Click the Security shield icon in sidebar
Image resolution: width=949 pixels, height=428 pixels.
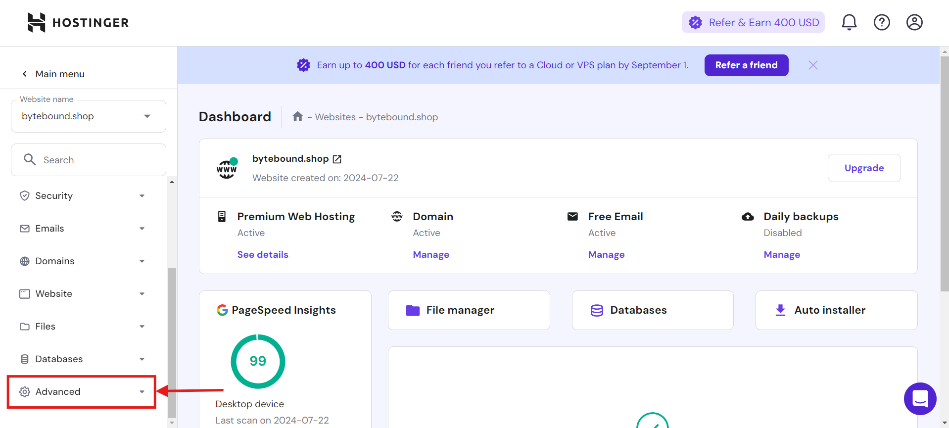[25, 196]
